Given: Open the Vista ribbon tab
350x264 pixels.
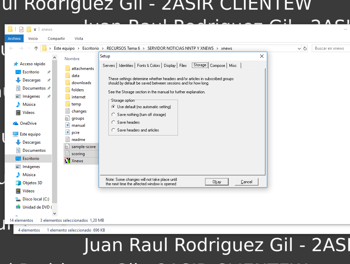Looking at the screenshot, I should pyautogui.click(x=79, y=39).
